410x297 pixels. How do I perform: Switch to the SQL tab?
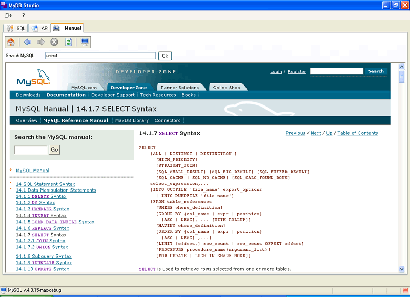(x=16, y=28)
